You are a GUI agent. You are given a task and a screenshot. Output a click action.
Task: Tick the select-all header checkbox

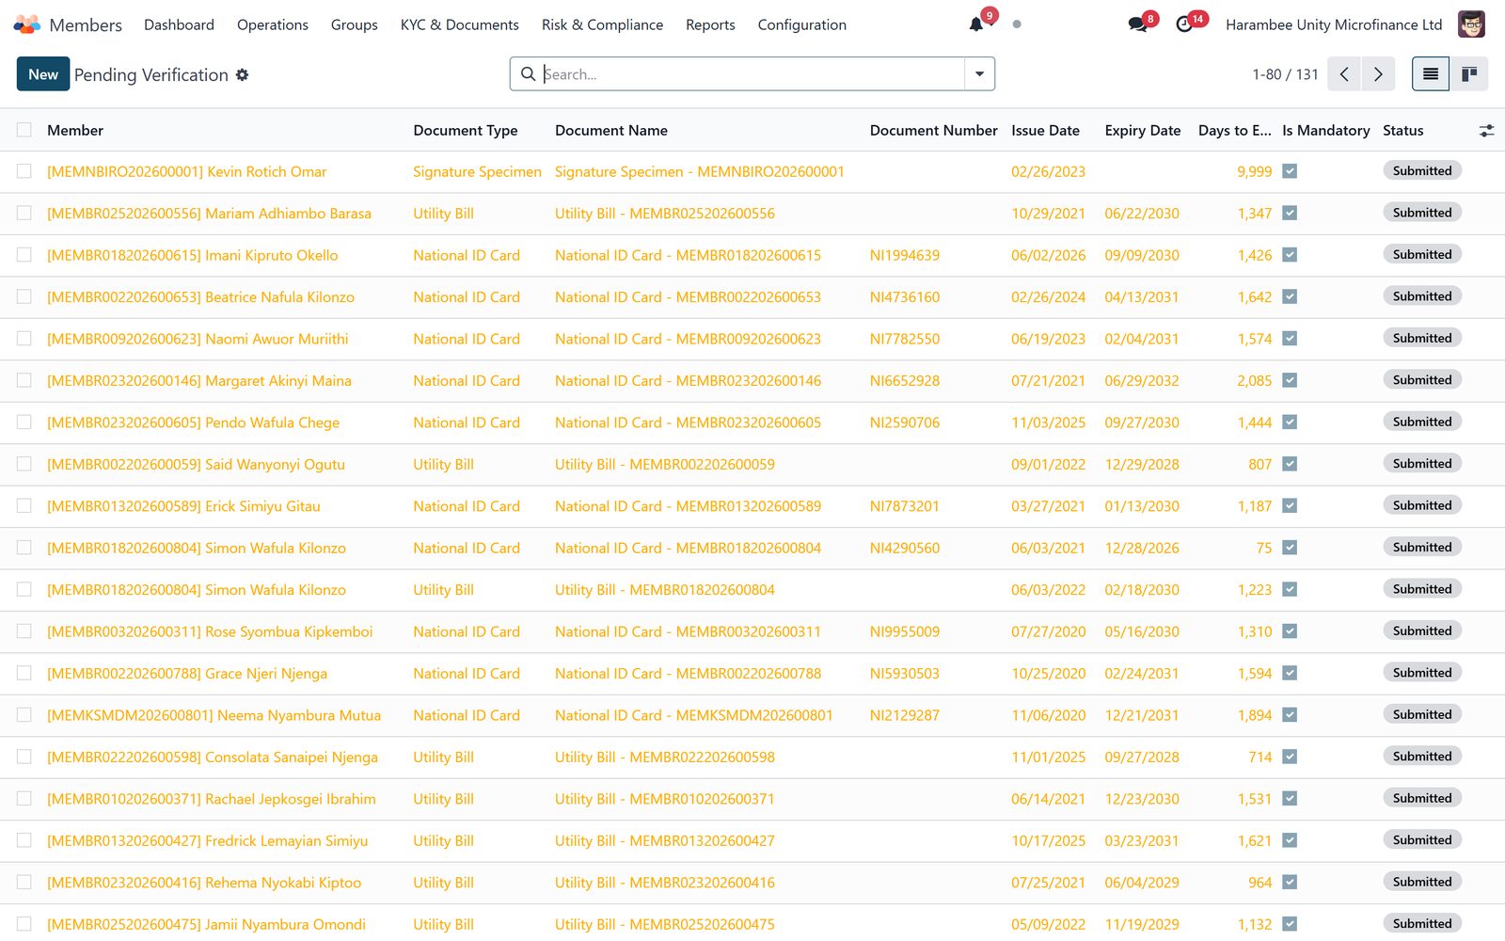pyautogui.click(x=24, y=130)
